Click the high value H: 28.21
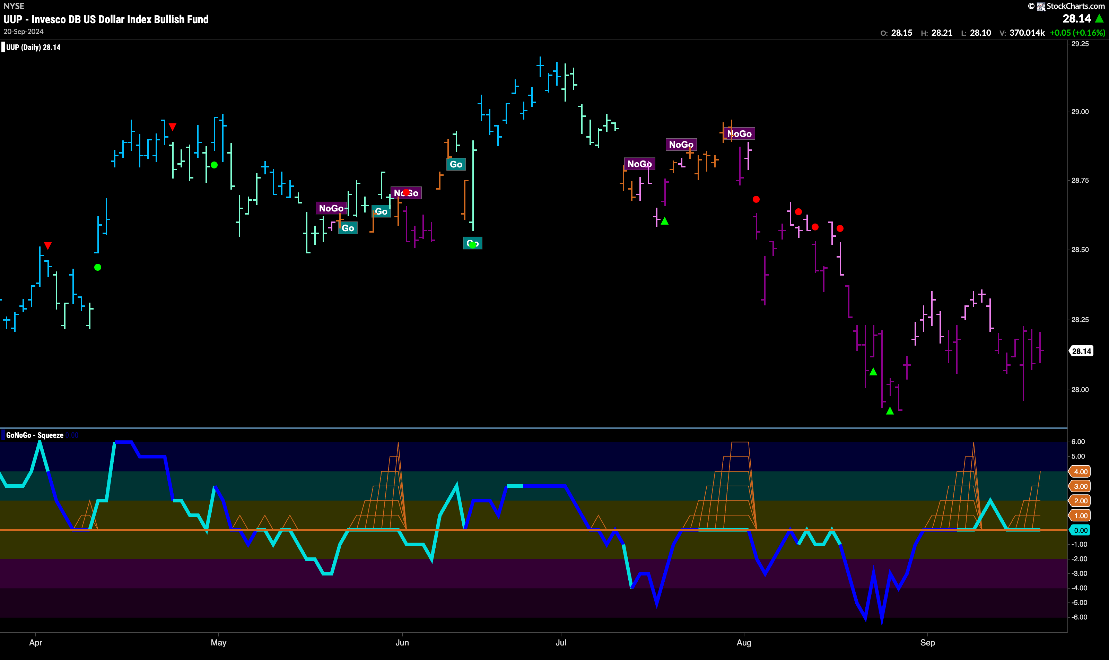The height and width of the screenshot is (660, 1109). [x=936, y=33]
